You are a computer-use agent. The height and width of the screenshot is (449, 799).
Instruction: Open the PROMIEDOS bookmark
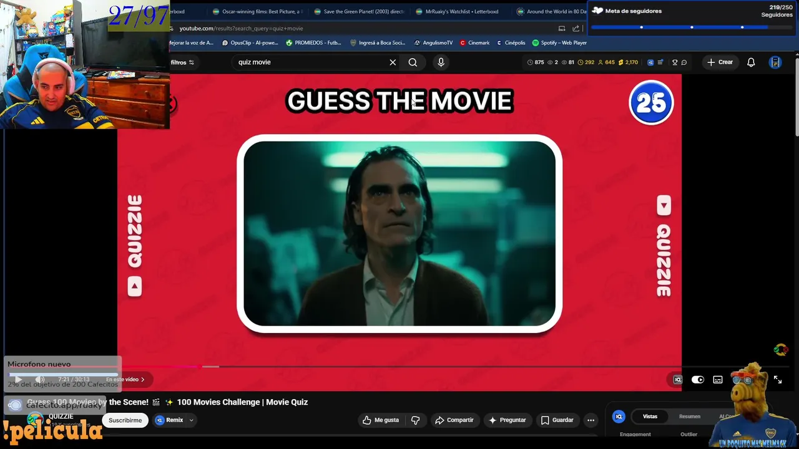pyautogui.click(x=313, y=43)
